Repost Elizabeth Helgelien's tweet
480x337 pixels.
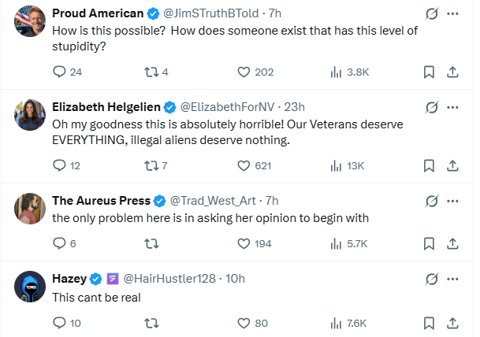(149, 165)
